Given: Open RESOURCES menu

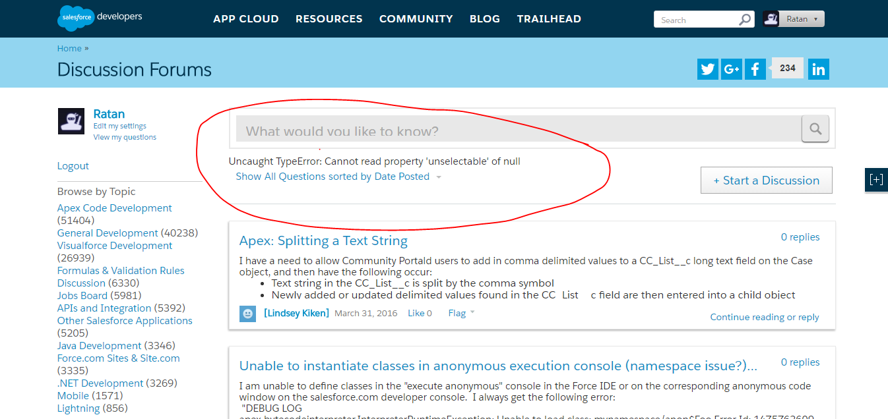Looking at the screenshot, I should (x=329, y=19).
